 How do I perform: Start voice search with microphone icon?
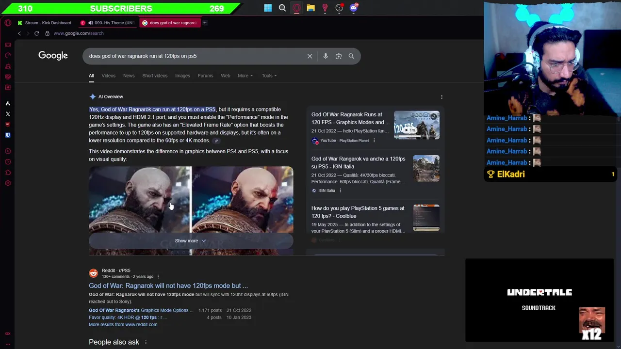pyautogui.click(x=326, y=56)
